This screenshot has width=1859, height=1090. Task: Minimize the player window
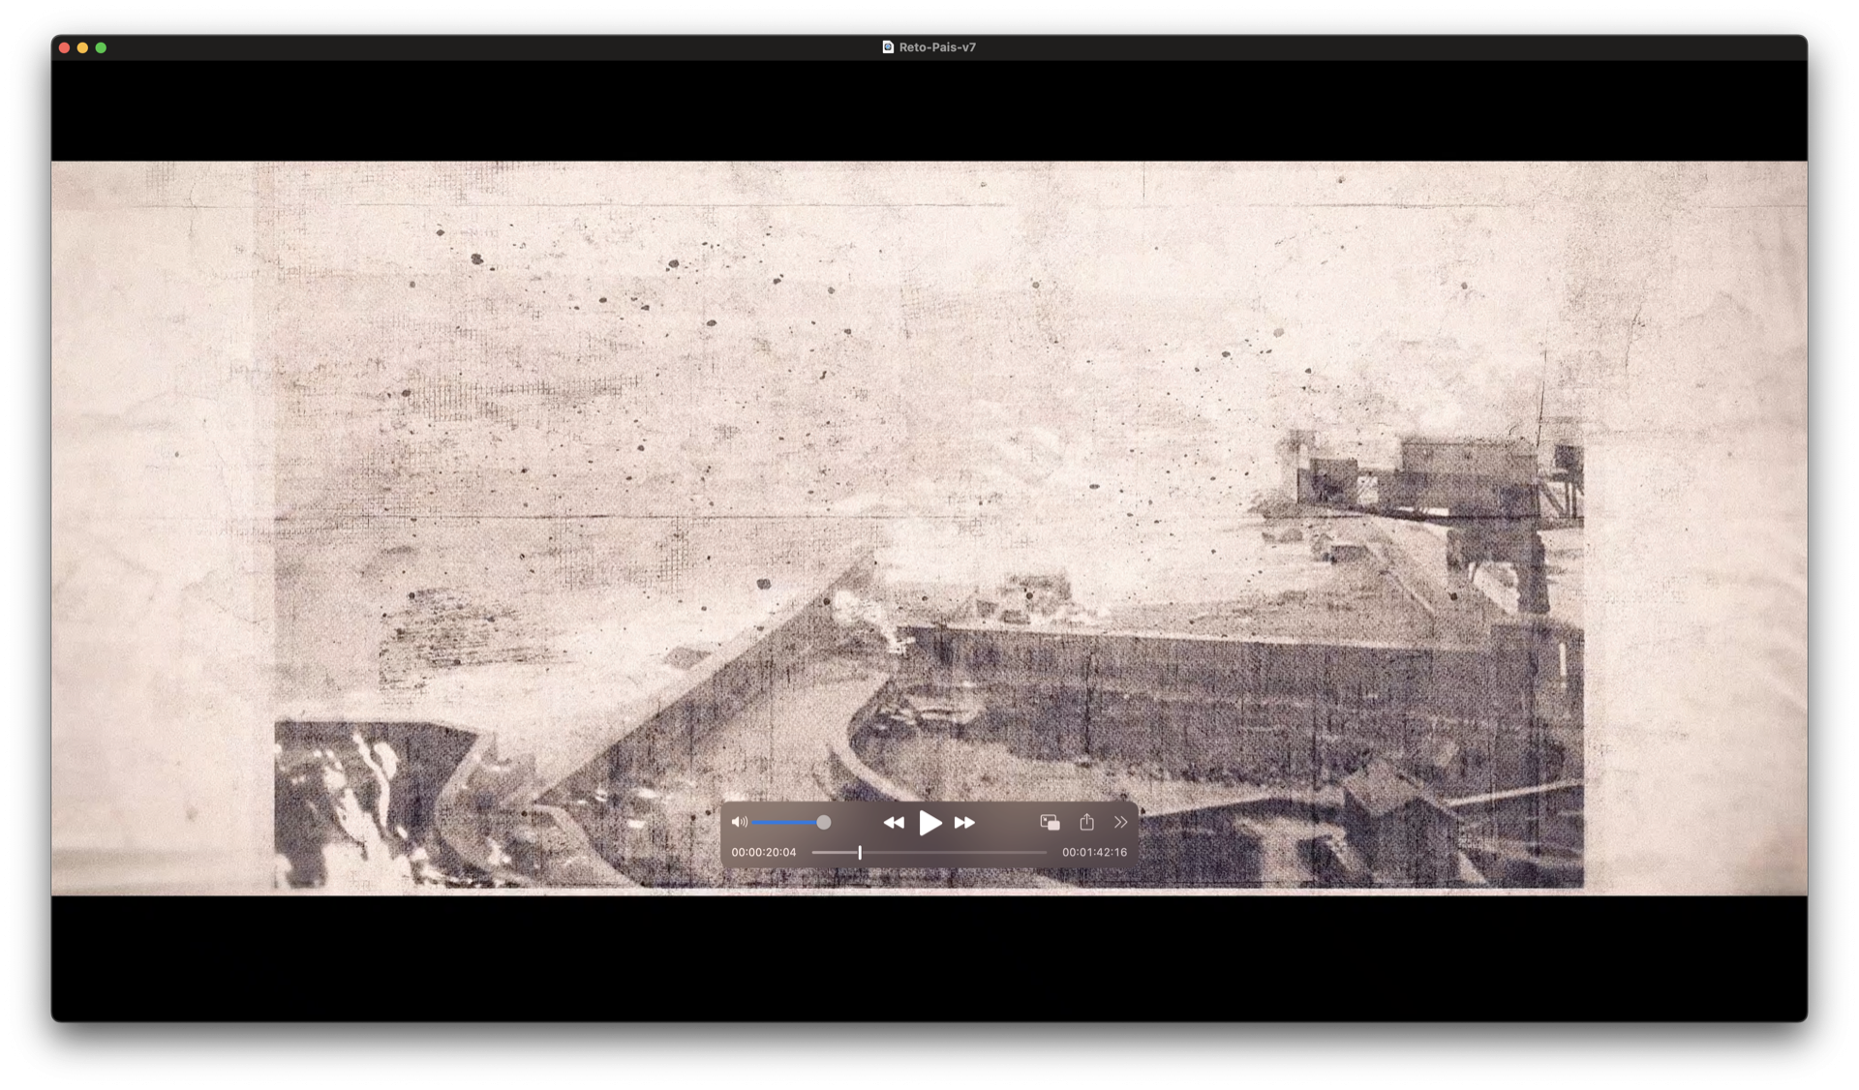point(82,47)
